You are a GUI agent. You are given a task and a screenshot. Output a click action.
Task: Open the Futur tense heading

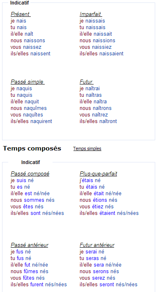87,82
